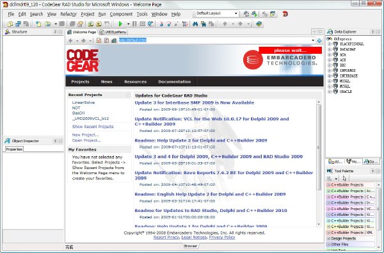Click the Report Piracy footer link
Image resolution: width=384 pixels, height=253 pixels.
166,238
